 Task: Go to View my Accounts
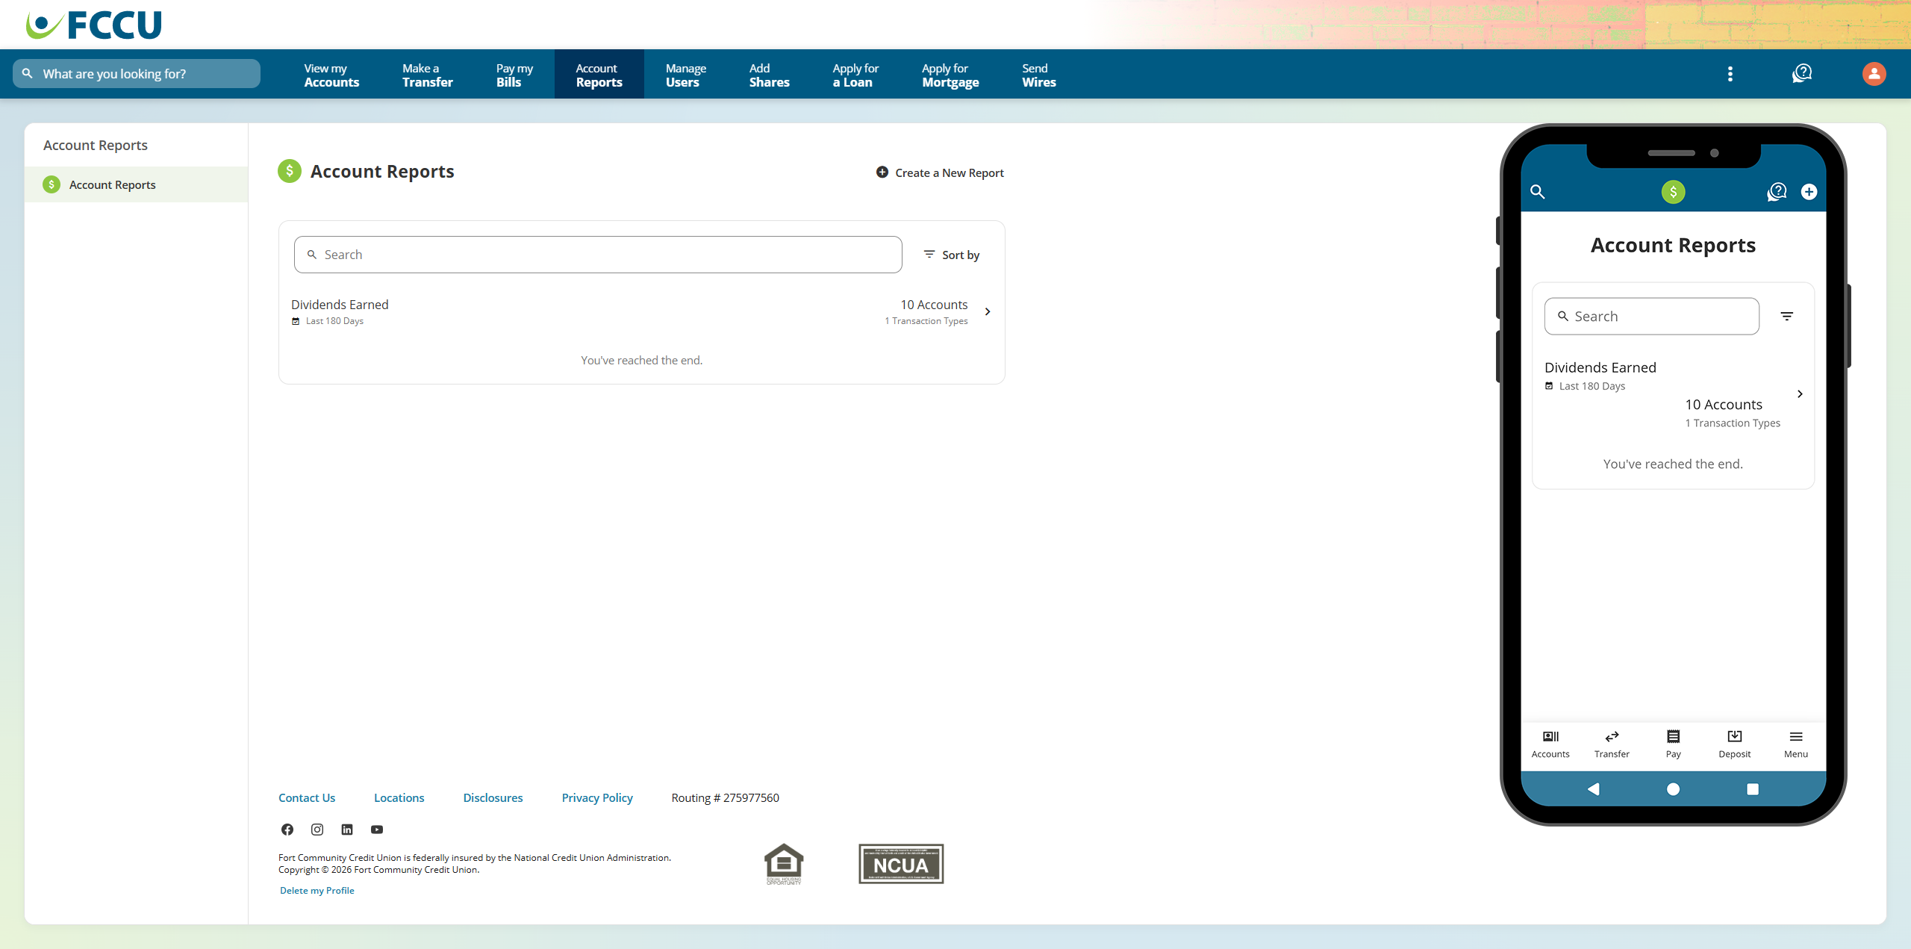pyautogui.click(x=331, y=75)
